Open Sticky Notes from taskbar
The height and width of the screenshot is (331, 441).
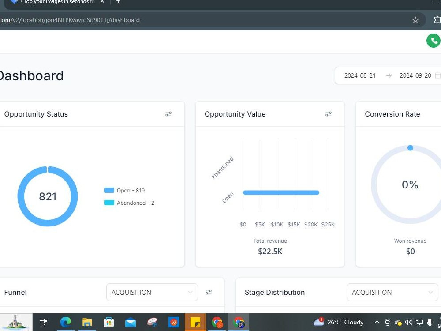(195, 322)
